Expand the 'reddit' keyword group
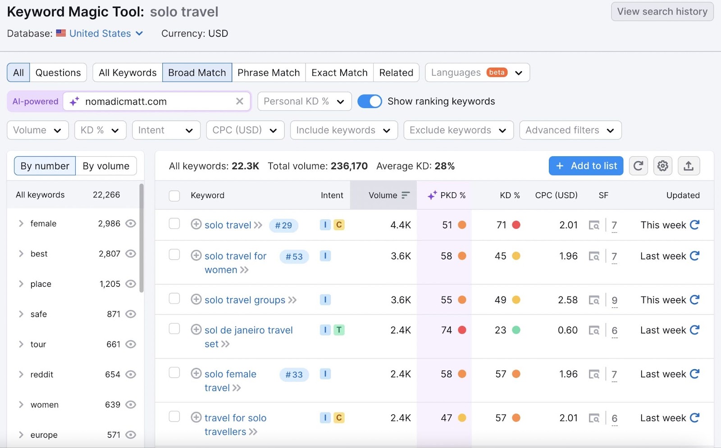The height and width of the screenshot is (448, 721). (x=21, y=374)
